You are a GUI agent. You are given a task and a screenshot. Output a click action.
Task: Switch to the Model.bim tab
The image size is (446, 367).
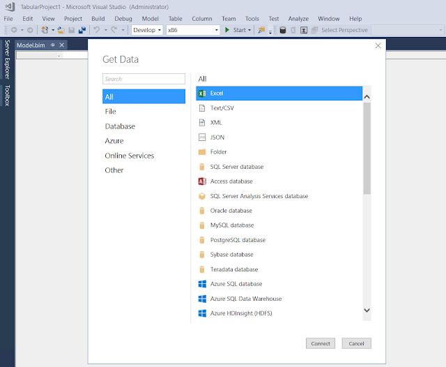[31, 45]
